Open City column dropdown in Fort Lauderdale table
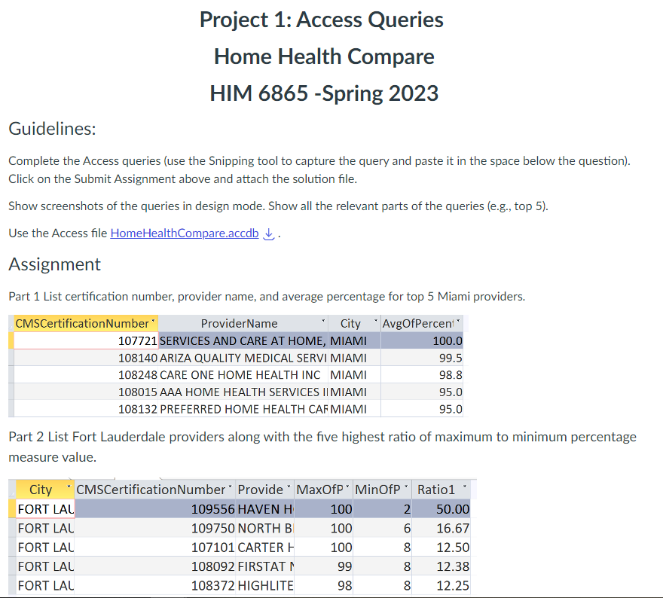The image size is (663, 598). click(69, 488)
